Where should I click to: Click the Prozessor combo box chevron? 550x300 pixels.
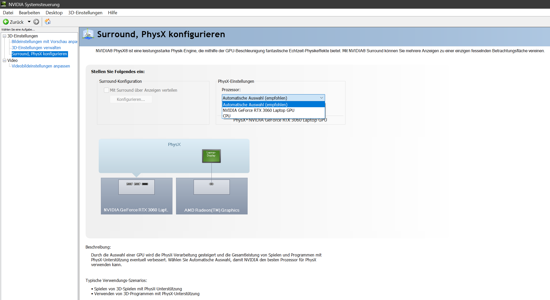coord(321,98)
